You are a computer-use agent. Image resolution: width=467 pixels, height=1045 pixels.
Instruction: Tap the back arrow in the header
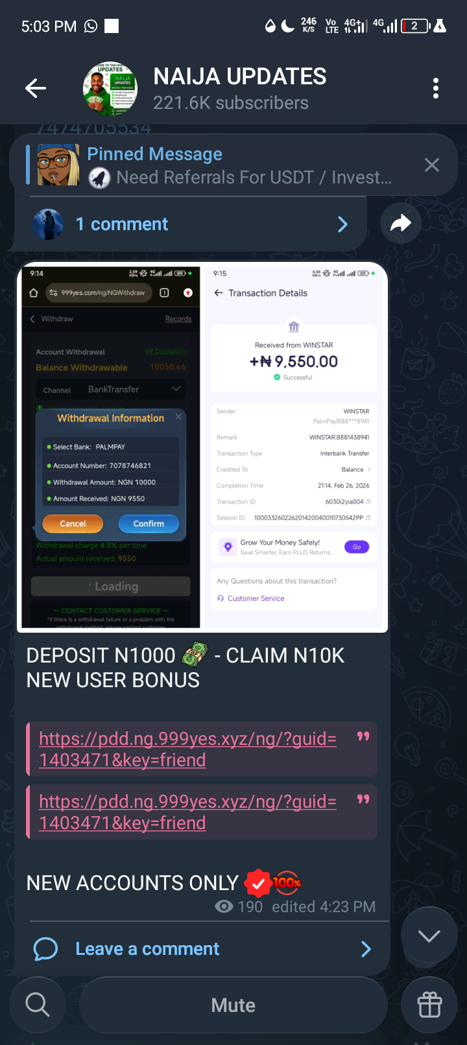tap(36, 88)
